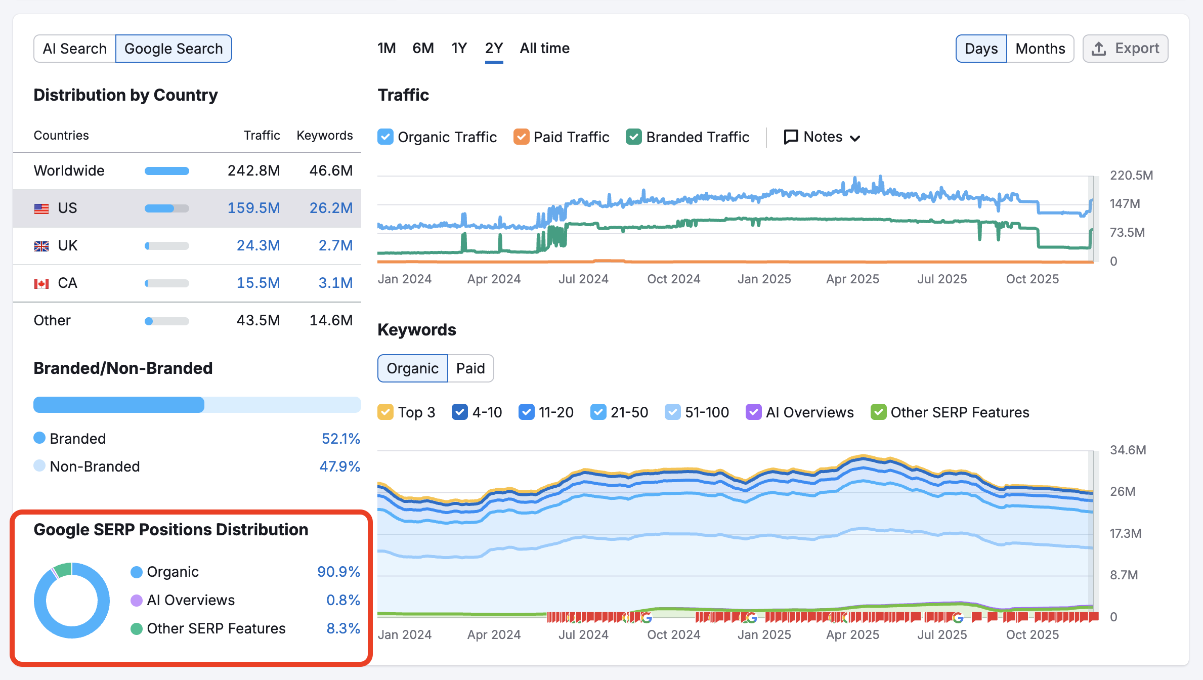The width and height of the screenshot is (1203, 680).
Task: Open the US traffic link 159.5M
Action: (253, 208)
